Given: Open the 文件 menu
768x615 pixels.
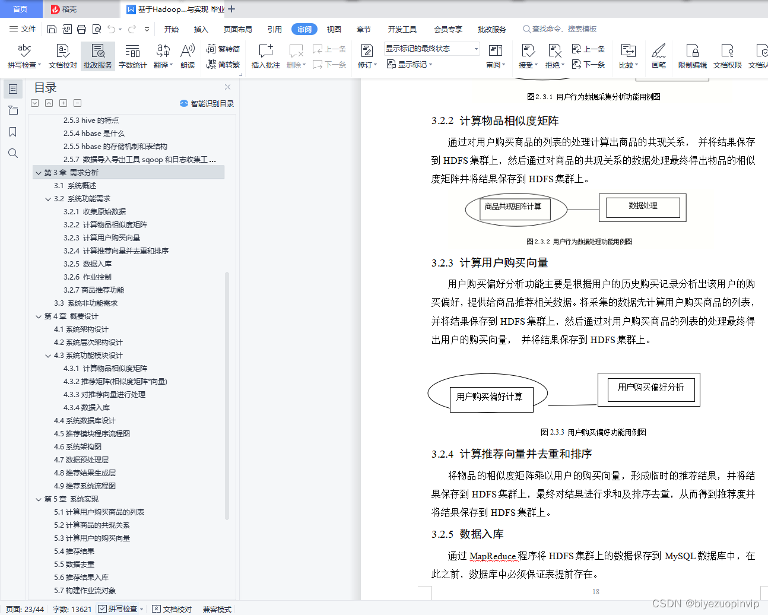Looking at the screenshot, I should tap(23, 29).
